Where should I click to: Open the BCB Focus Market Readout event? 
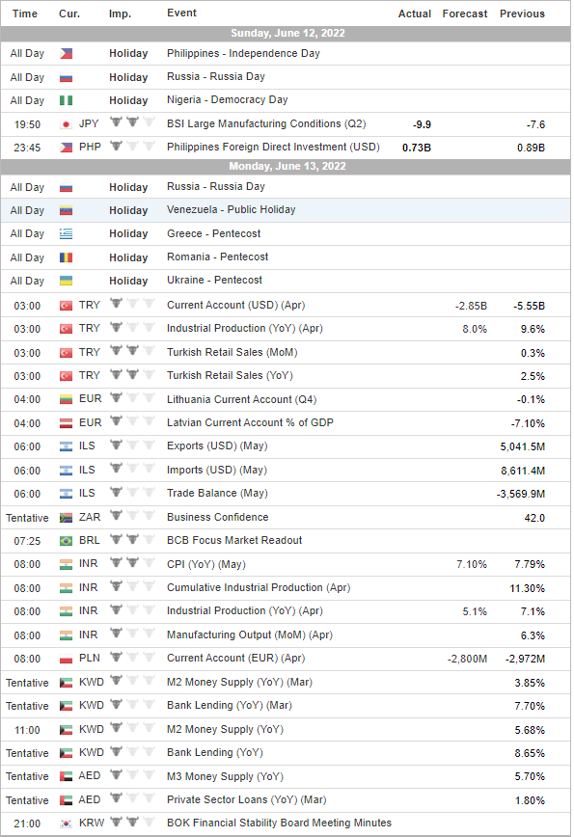(234, 540)
